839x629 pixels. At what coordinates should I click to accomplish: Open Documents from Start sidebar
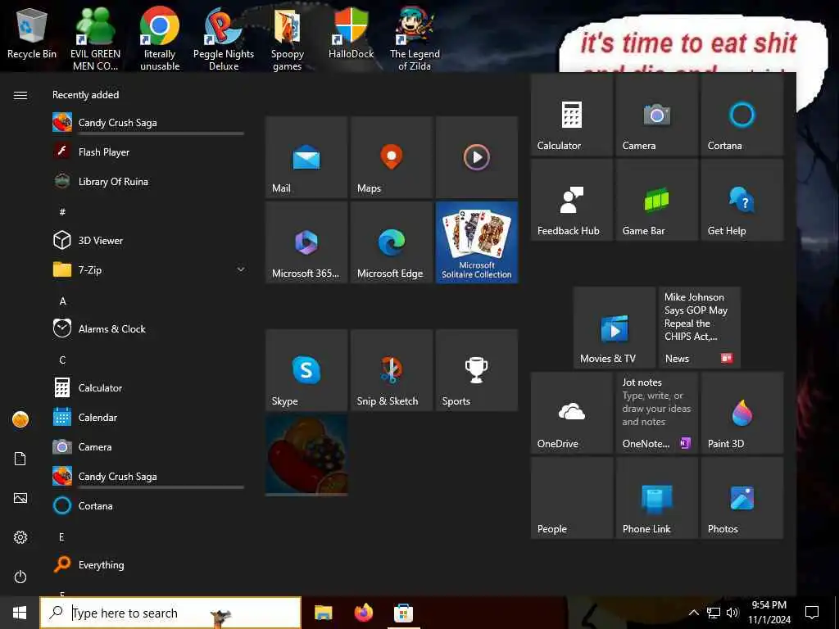20,459
